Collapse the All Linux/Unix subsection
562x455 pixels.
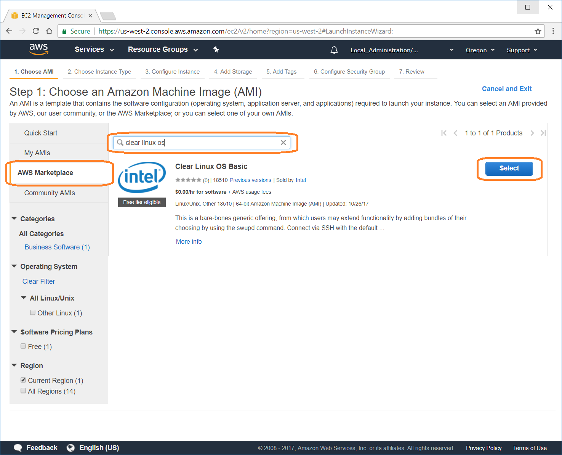pos(24,298)
